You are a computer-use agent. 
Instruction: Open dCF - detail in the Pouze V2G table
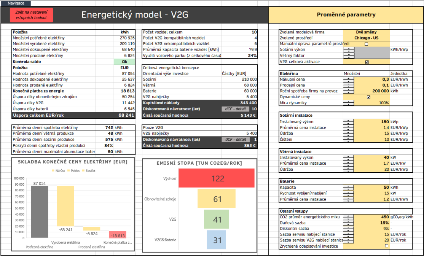(235, 140)
